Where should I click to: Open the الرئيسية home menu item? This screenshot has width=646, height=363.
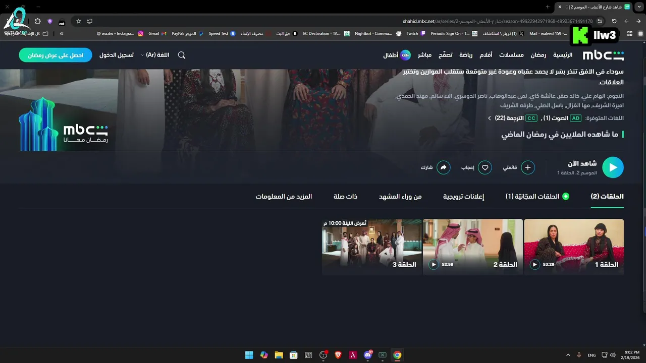pos(563,55)
